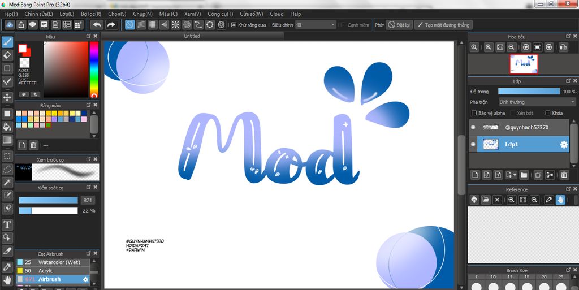Open the Lớp(L) menu
This screenshot has width=579, height=290.
tap(67, 14)
